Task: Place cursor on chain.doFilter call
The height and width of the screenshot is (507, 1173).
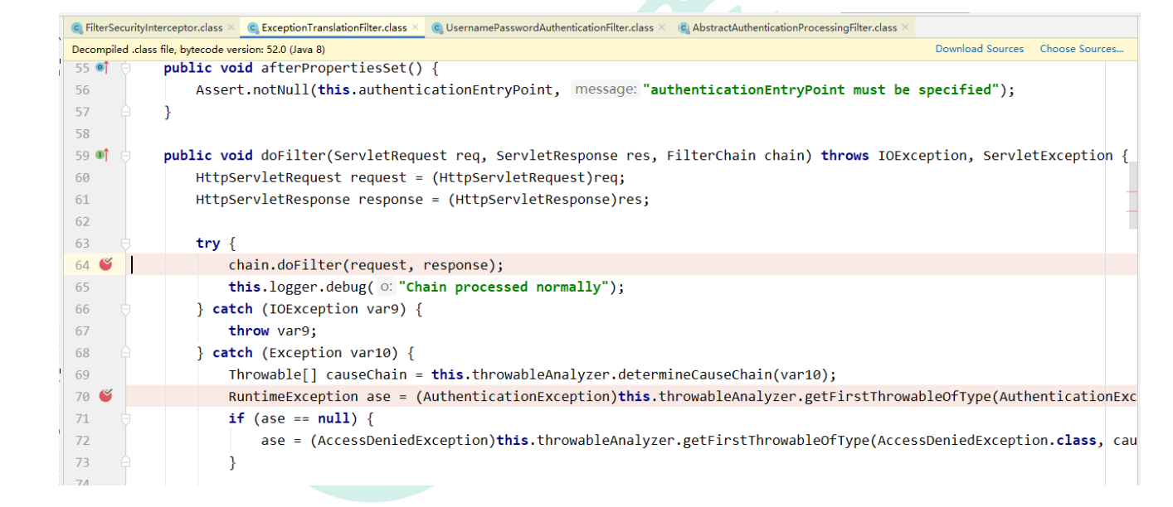Action: 366,265
